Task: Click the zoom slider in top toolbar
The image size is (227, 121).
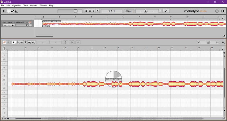Action: coord(70,11)
